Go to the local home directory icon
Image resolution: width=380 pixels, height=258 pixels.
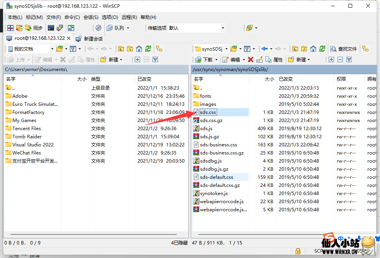pyautogui.click(x=139, y=49)
